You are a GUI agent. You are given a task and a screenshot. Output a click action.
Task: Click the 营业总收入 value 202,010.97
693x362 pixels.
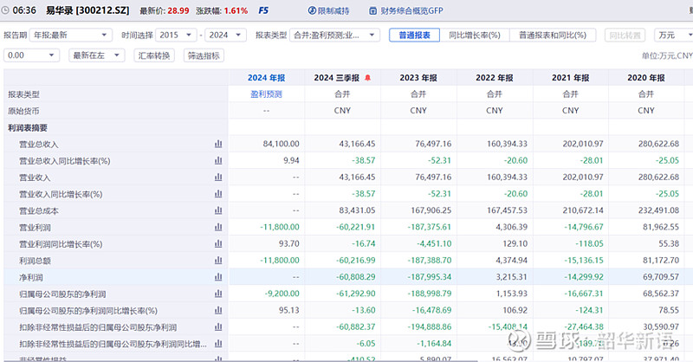pos(583,144)
